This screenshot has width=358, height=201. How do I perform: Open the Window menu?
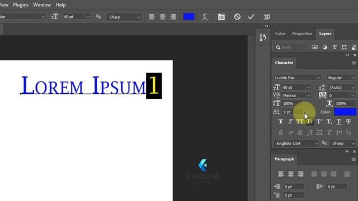coord(42,5)
